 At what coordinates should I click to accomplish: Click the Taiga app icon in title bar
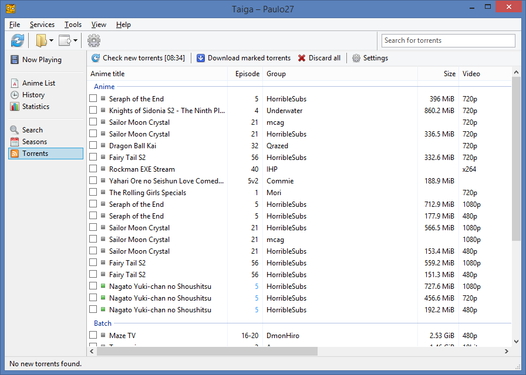pos(11,8)
